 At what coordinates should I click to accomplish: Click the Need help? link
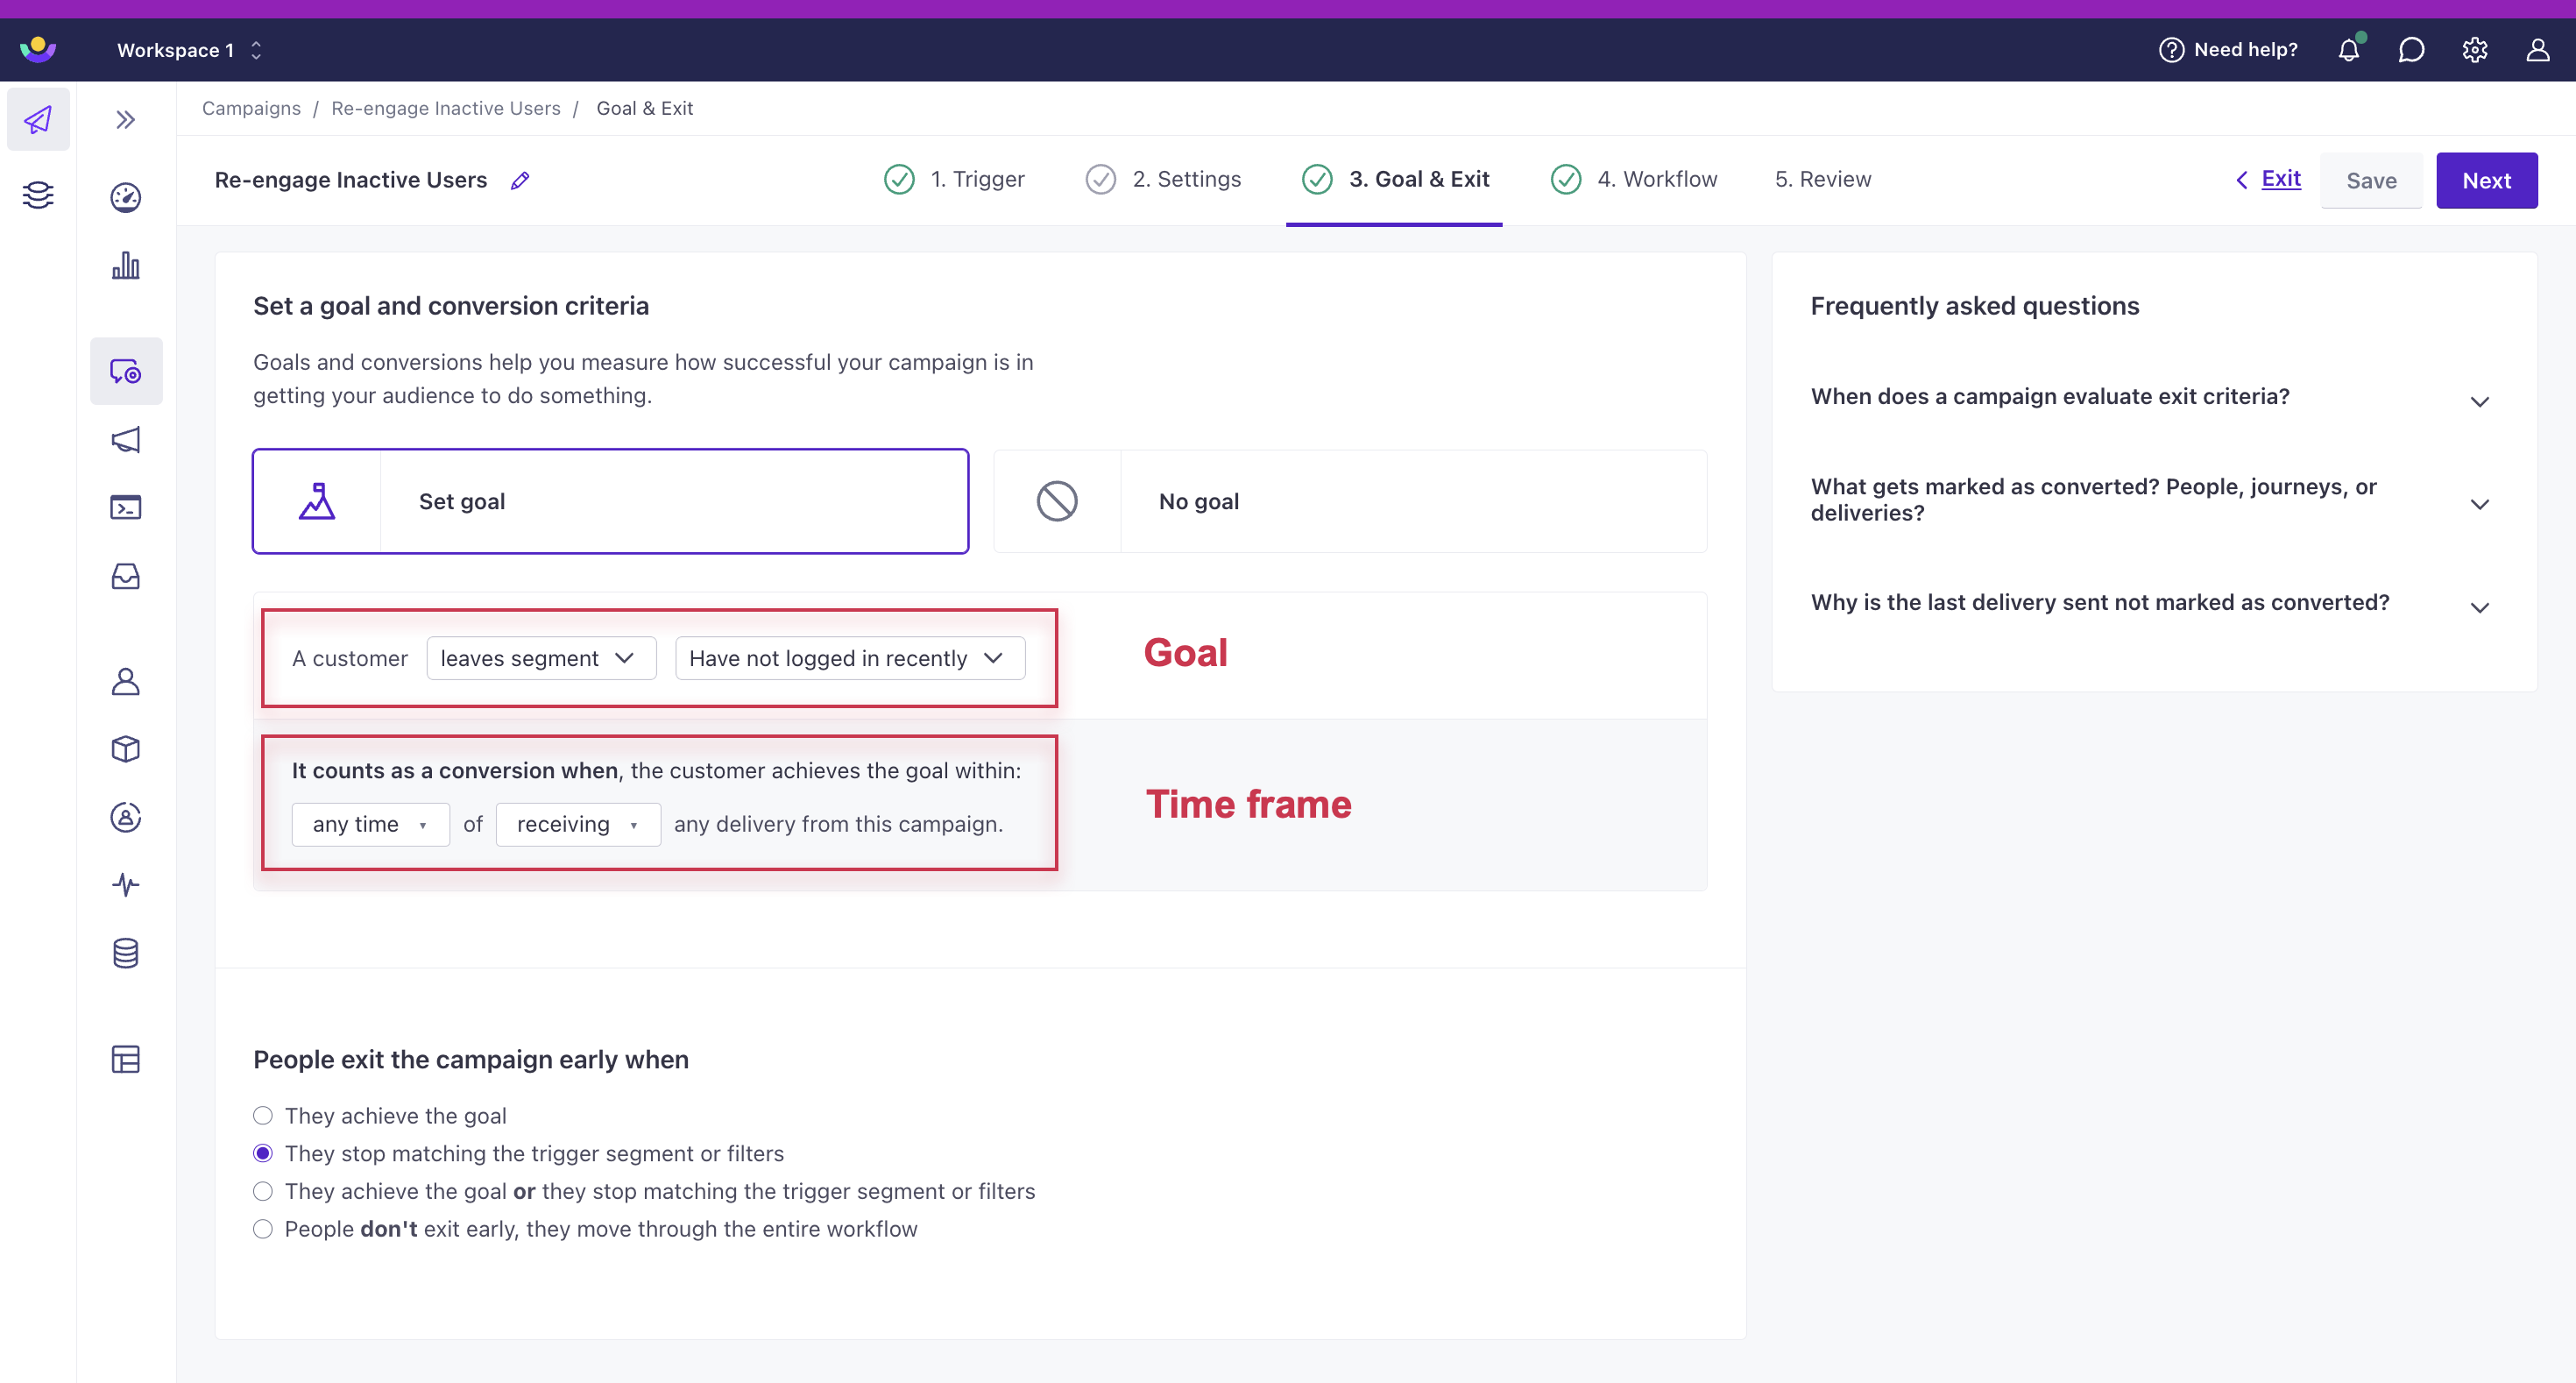(x=2228, y=50)
